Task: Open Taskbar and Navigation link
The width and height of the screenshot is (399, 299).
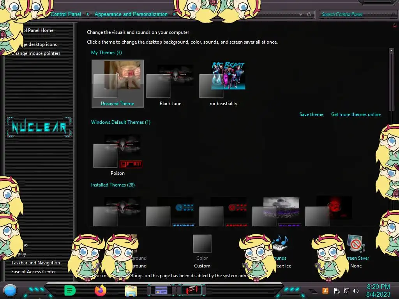Action: (35, 263)
